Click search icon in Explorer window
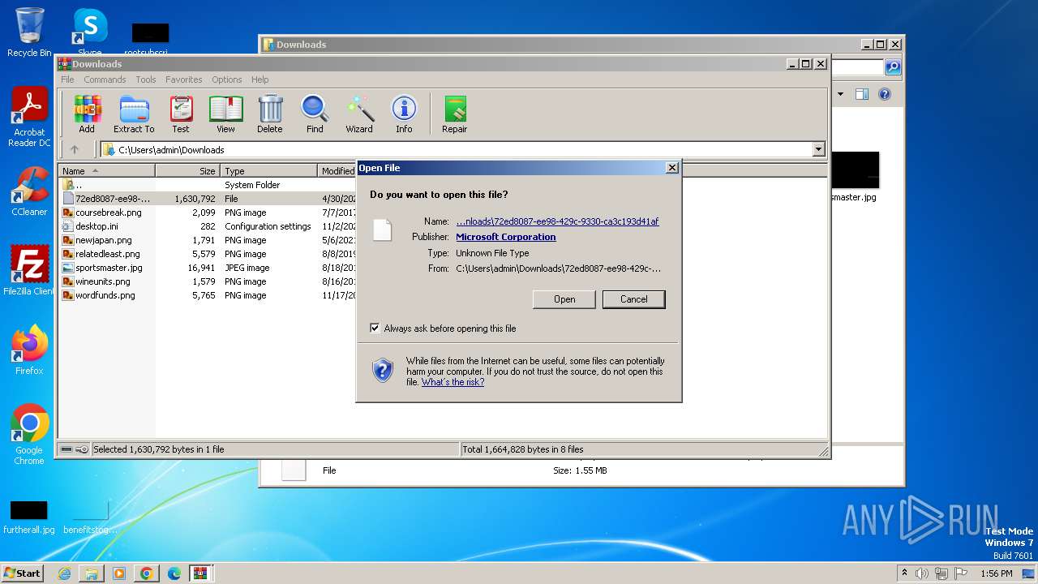 coord(893,67)
